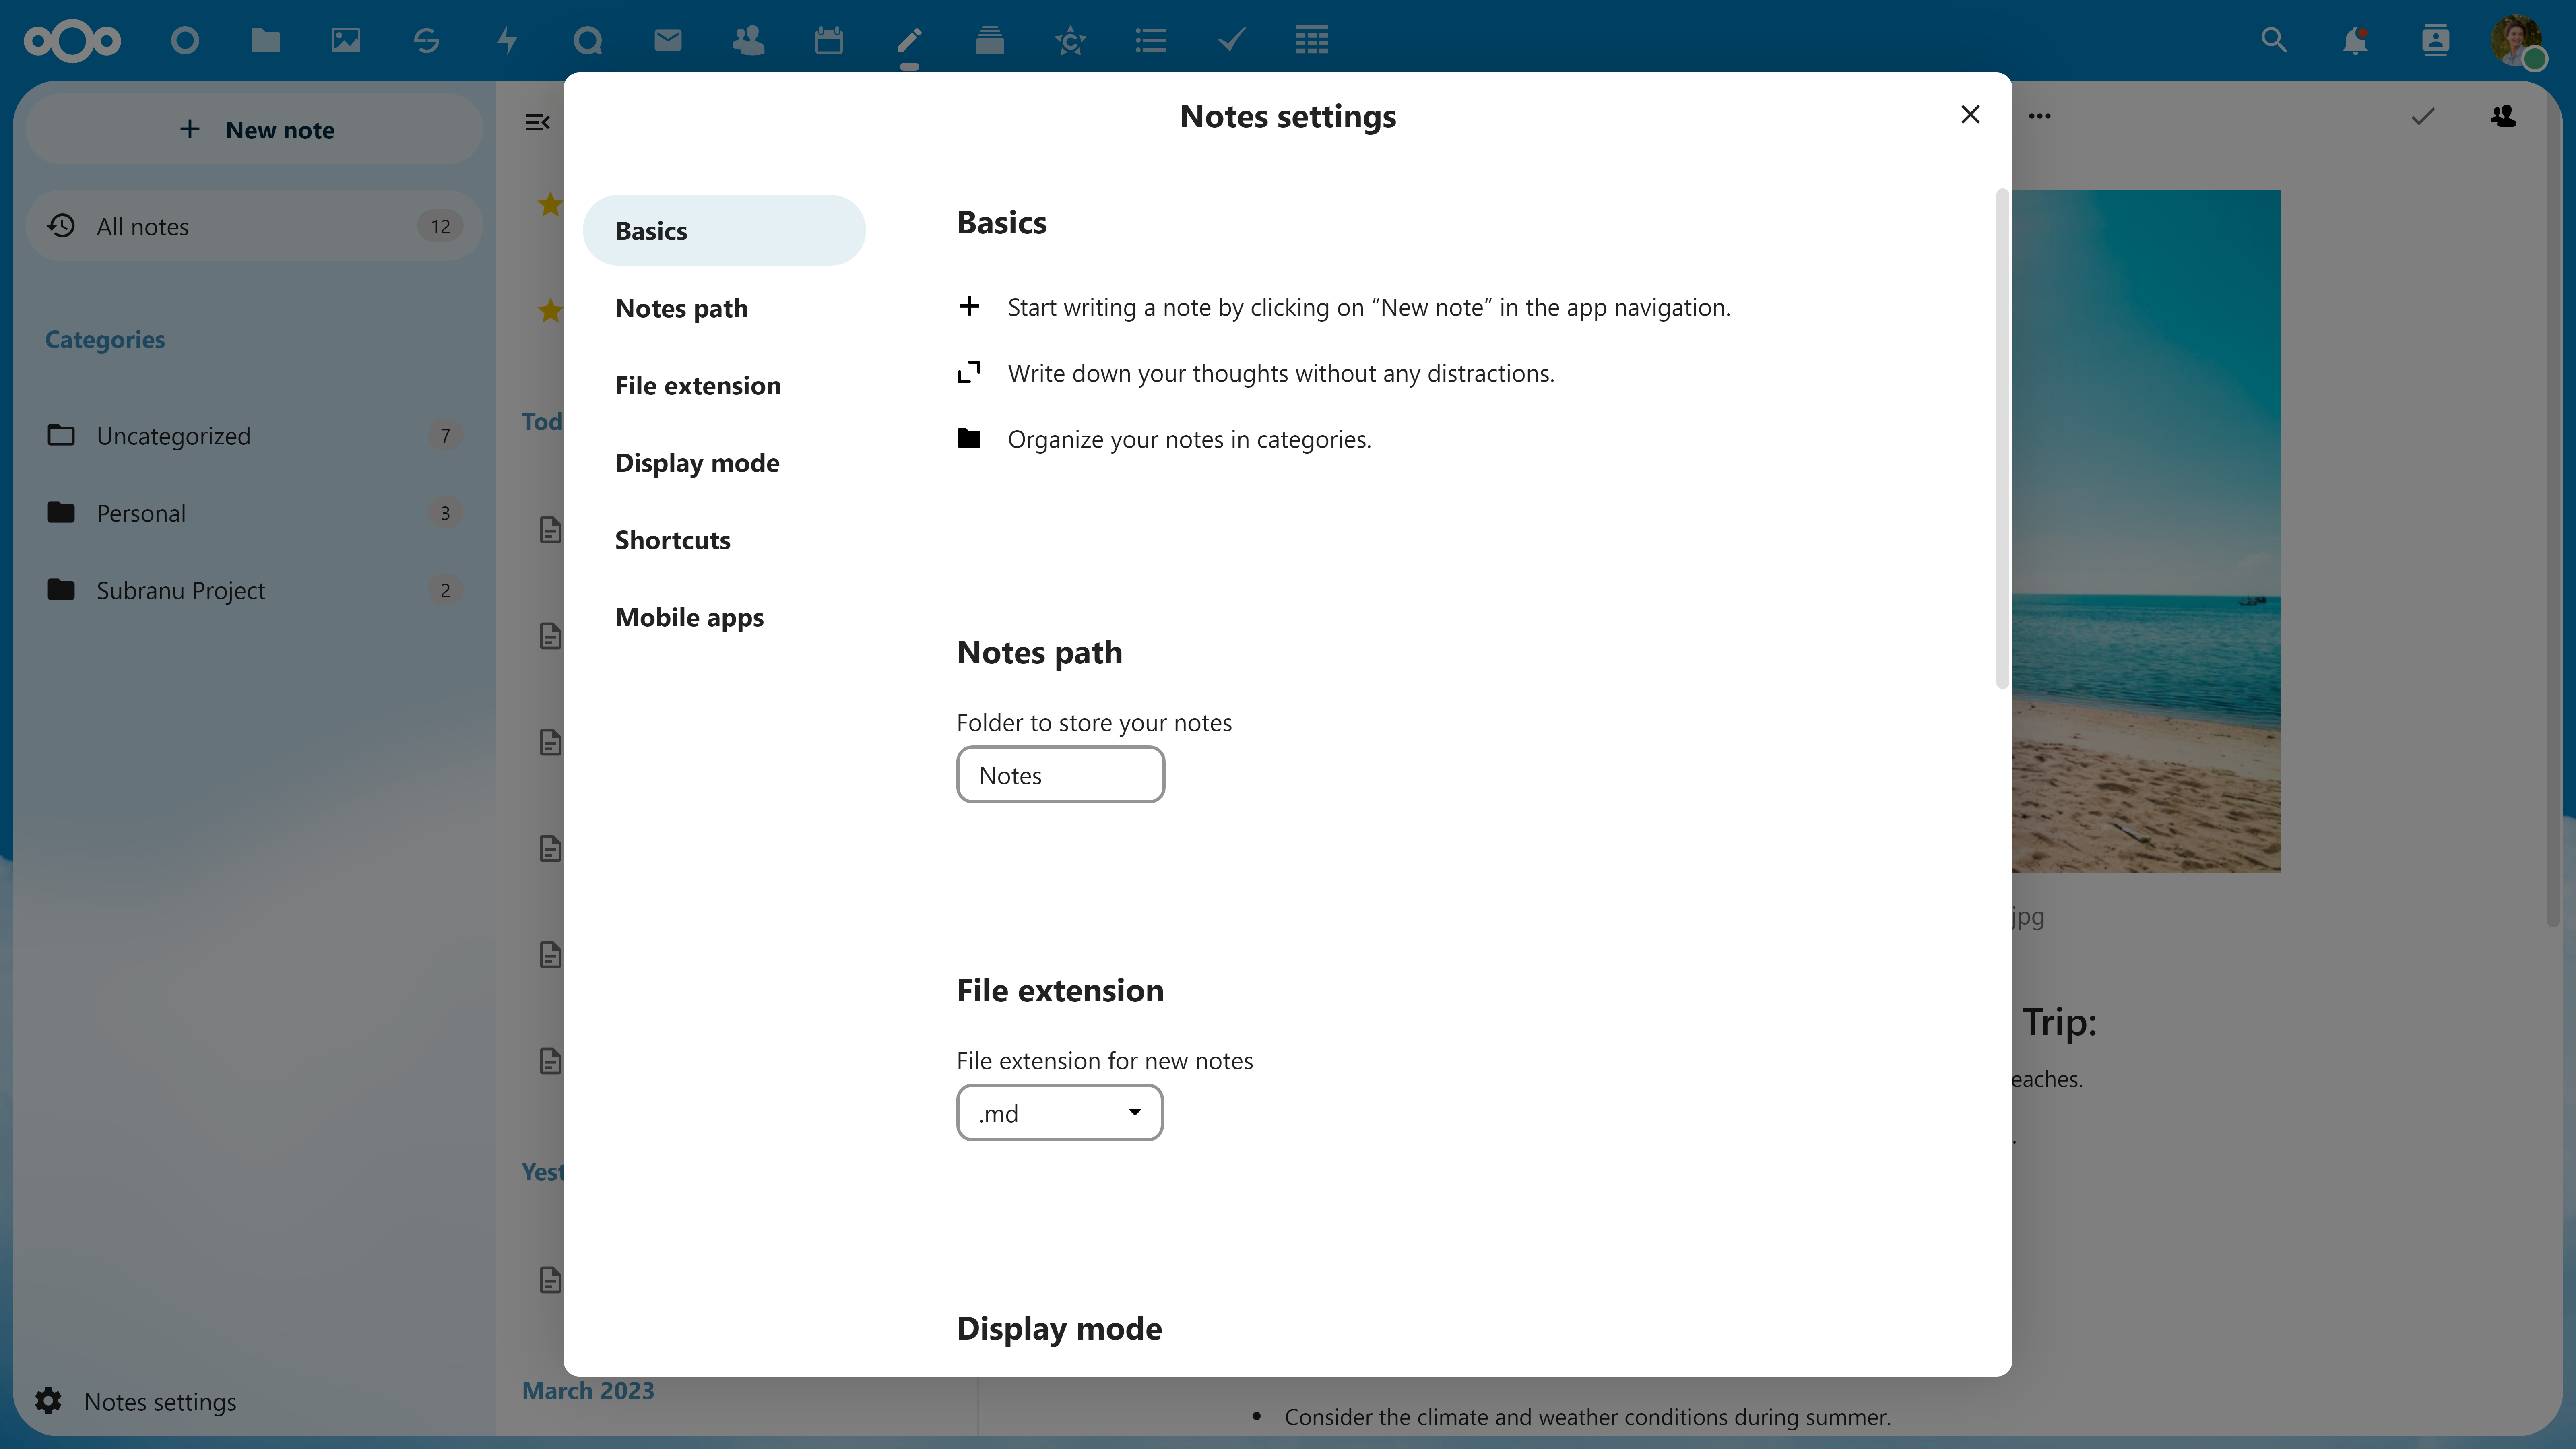Viewport: 2576px width, 1449px height.
Task: Open the unified search magnifier
Action: [x=2274, y=40]
